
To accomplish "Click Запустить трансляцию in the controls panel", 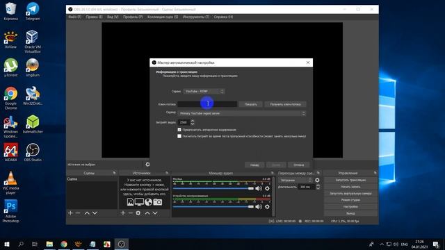I will (x=350, y=180).
